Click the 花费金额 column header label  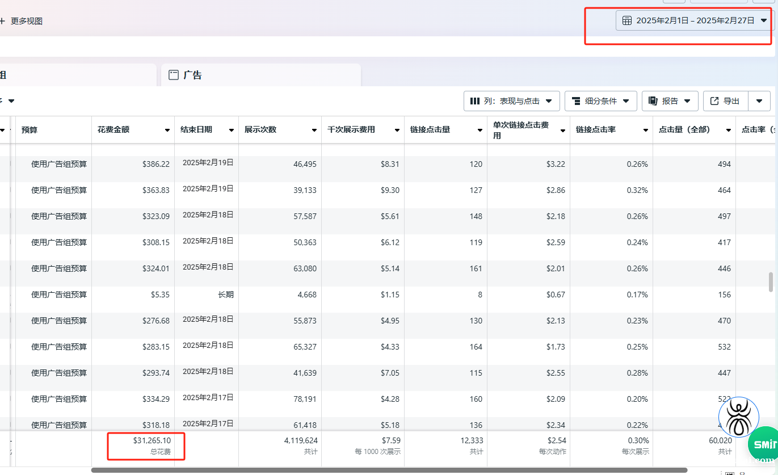click(113, 129)
